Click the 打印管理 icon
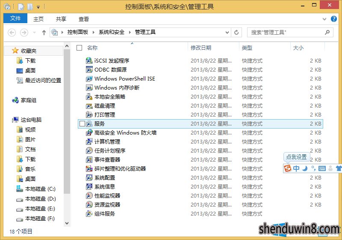Viewport: 342px width, 240px height. [89, 114]
